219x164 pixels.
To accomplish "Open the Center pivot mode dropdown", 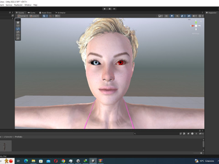I will click(23, 16).
